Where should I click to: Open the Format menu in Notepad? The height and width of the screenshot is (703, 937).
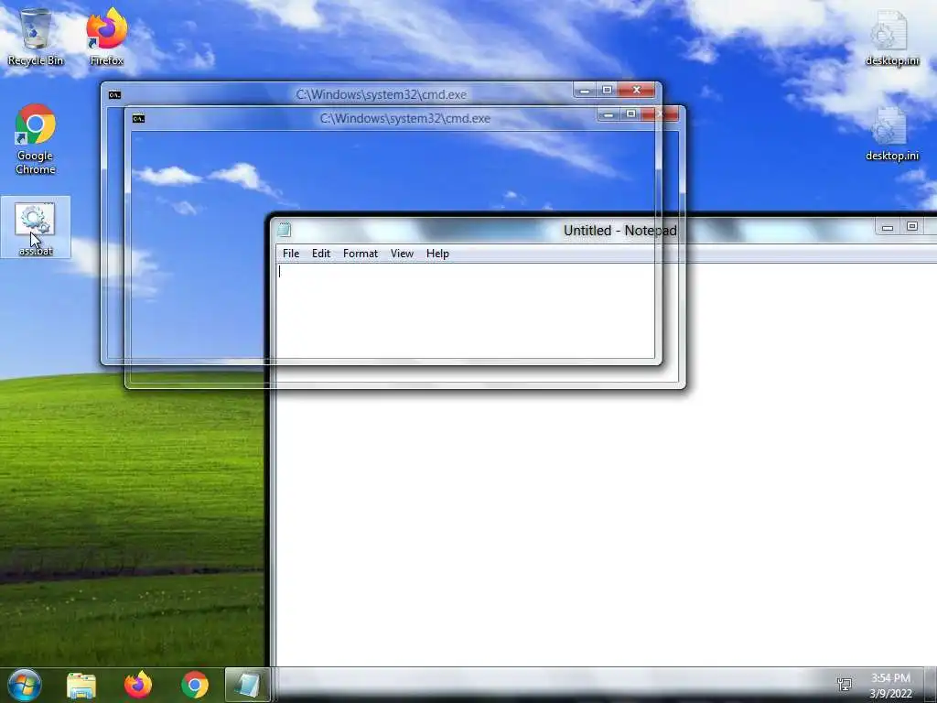pos(361,254)
